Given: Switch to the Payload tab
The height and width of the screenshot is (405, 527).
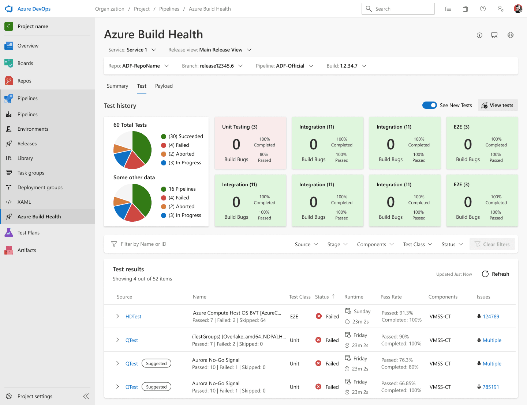Looking at the screenshot, I should point(164,86).
